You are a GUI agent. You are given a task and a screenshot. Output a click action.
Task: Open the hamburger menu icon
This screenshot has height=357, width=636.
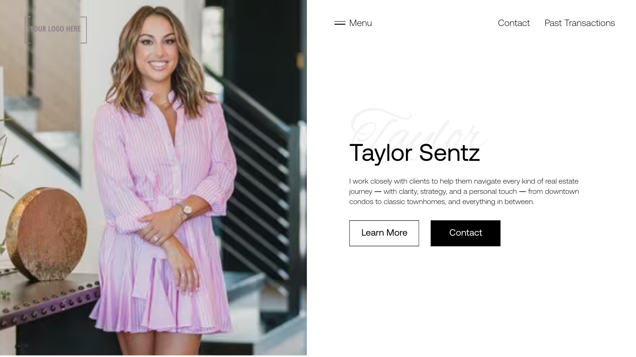click(340, 23)
